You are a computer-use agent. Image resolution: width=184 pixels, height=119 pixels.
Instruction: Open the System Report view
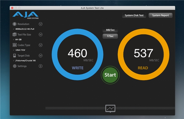(160, 15)
